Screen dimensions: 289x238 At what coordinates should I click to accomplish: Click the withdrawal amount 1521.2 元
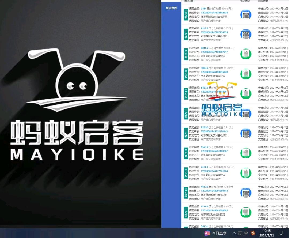[206, 147]
